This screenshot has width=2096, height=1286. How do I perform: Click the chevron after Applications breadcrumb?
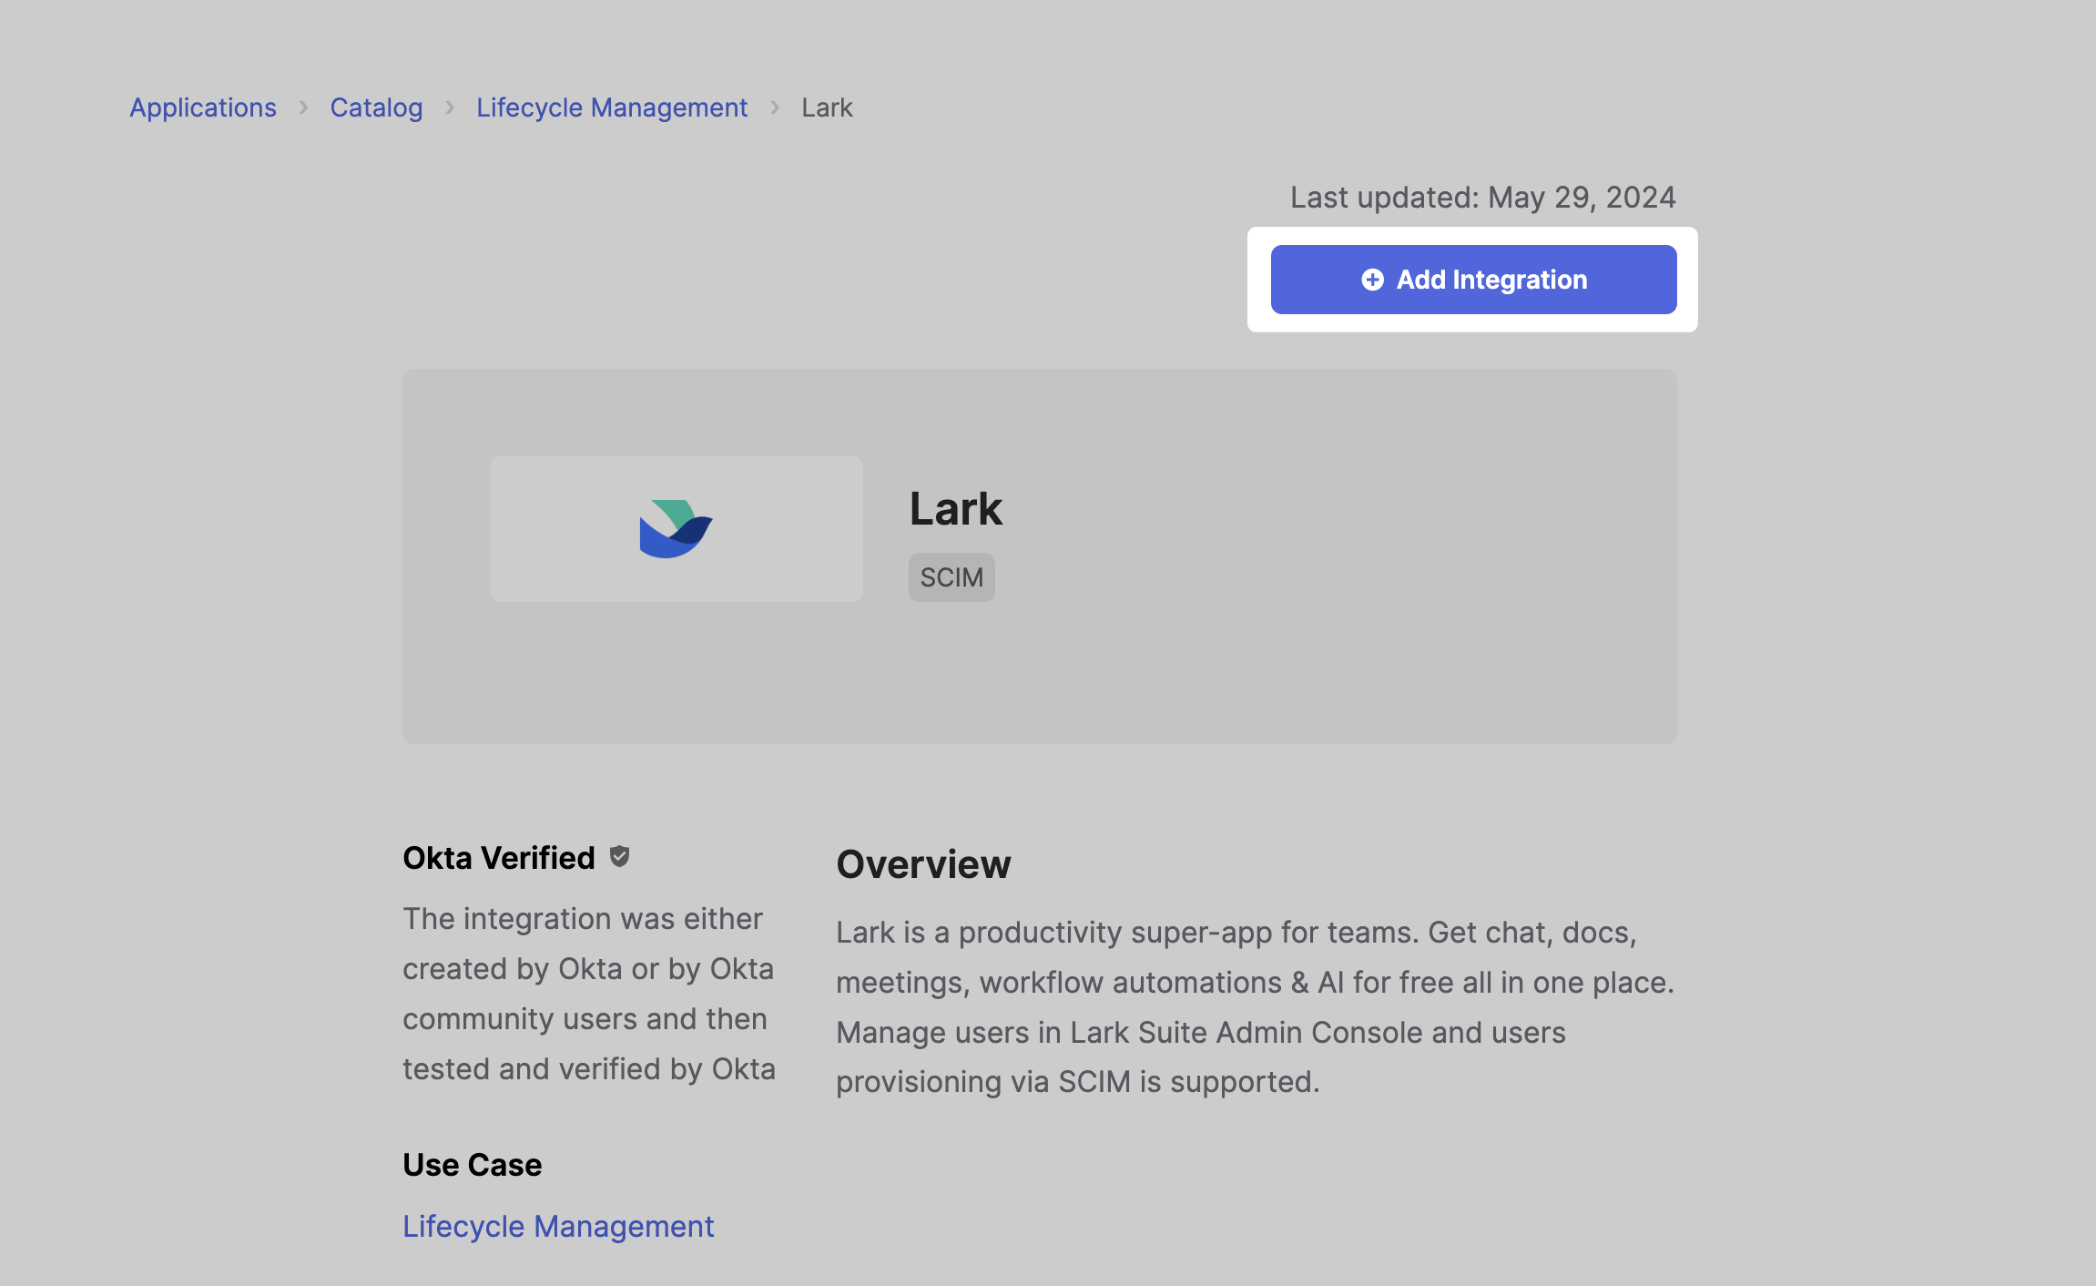pos(304,107)
